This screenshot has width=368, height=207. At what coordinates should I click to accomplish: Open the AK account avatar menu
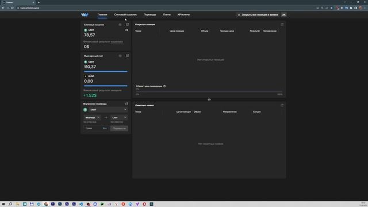pyautogui.click(x=283, y=15)
